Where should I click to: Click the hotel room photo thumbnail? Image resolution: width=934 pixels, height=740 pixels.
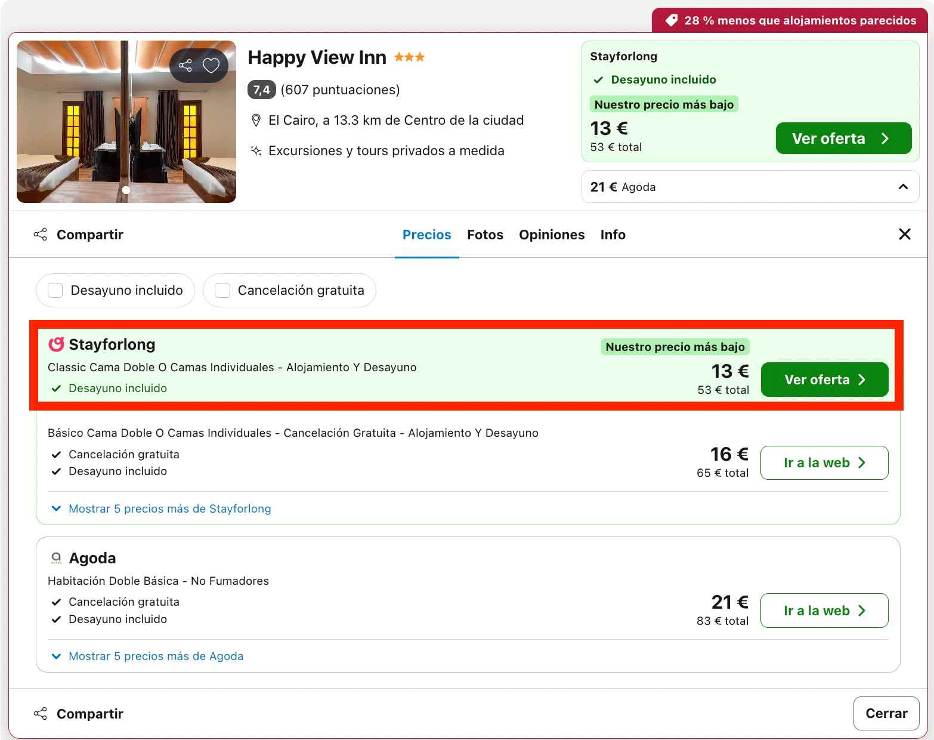[x=126, y=122]
